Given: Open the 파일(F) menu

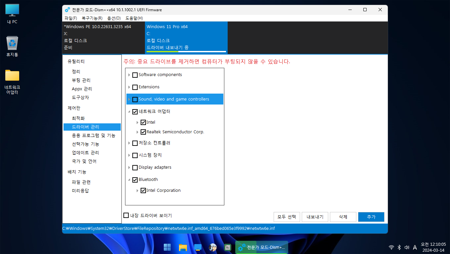Looking at the screenshot, I should tap(71, 18).
